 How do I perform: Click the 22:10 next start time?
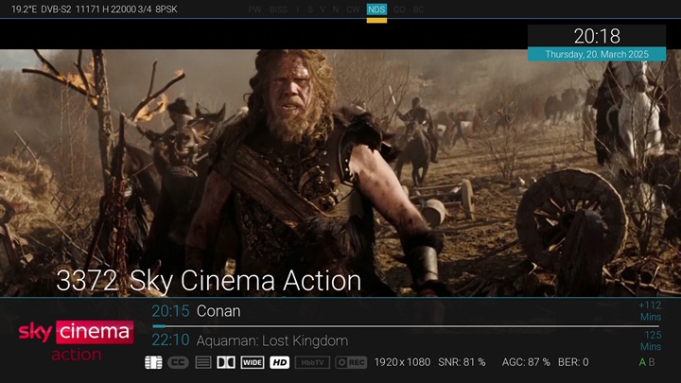(x=170, y=340)
